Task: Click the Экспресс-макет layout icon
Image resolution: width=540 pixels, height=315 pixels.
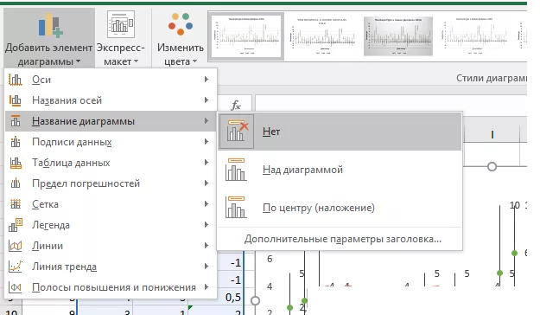Action: (121, 24)
